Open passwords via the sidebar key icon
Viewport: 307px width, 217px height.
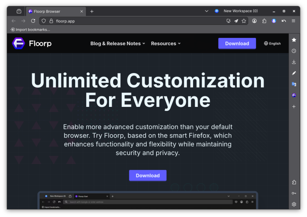(x=294, y=193)
